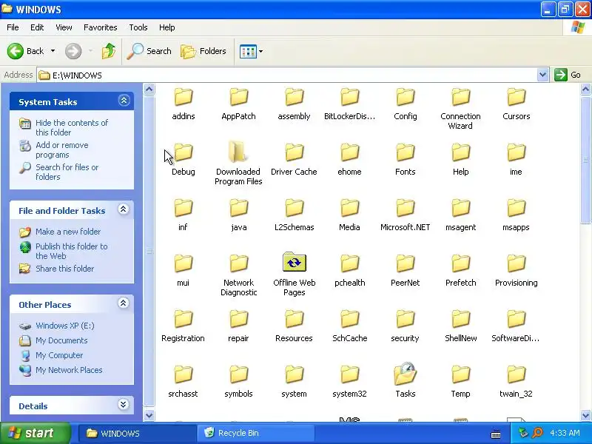Select the system32 folder

(349, 380)
